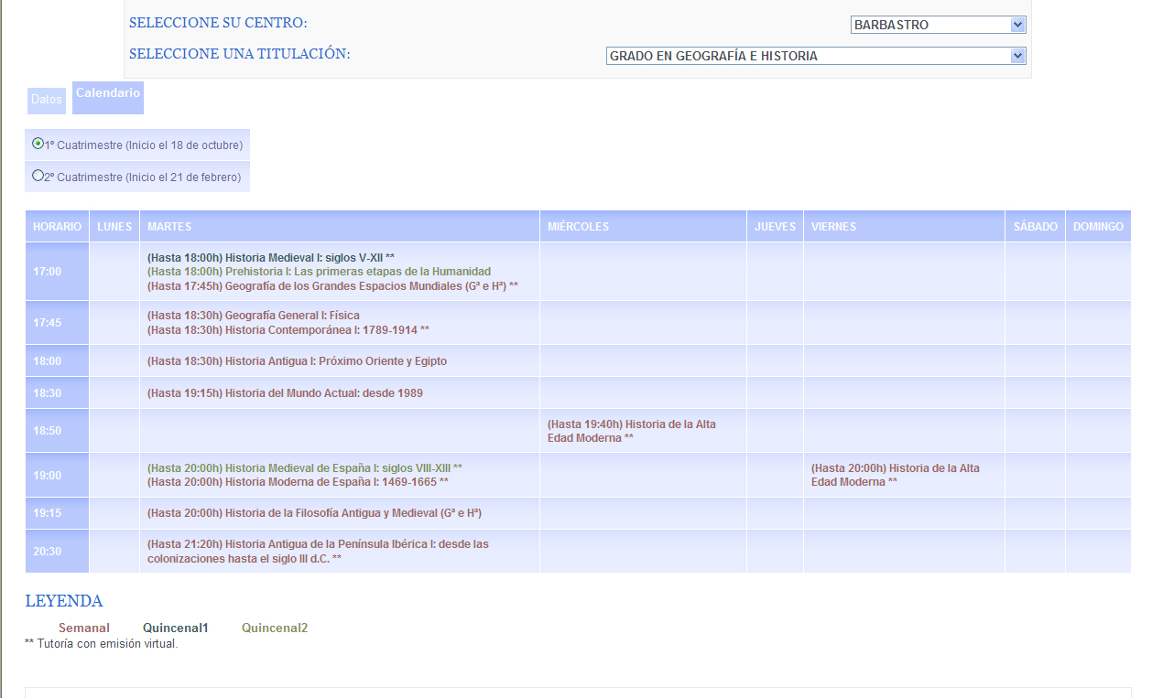This screenshot has width=1152, height=698.
Task: Select Historia Antigua I: Próximo Oriente y Egipto
Action: [x=297, y=361]
